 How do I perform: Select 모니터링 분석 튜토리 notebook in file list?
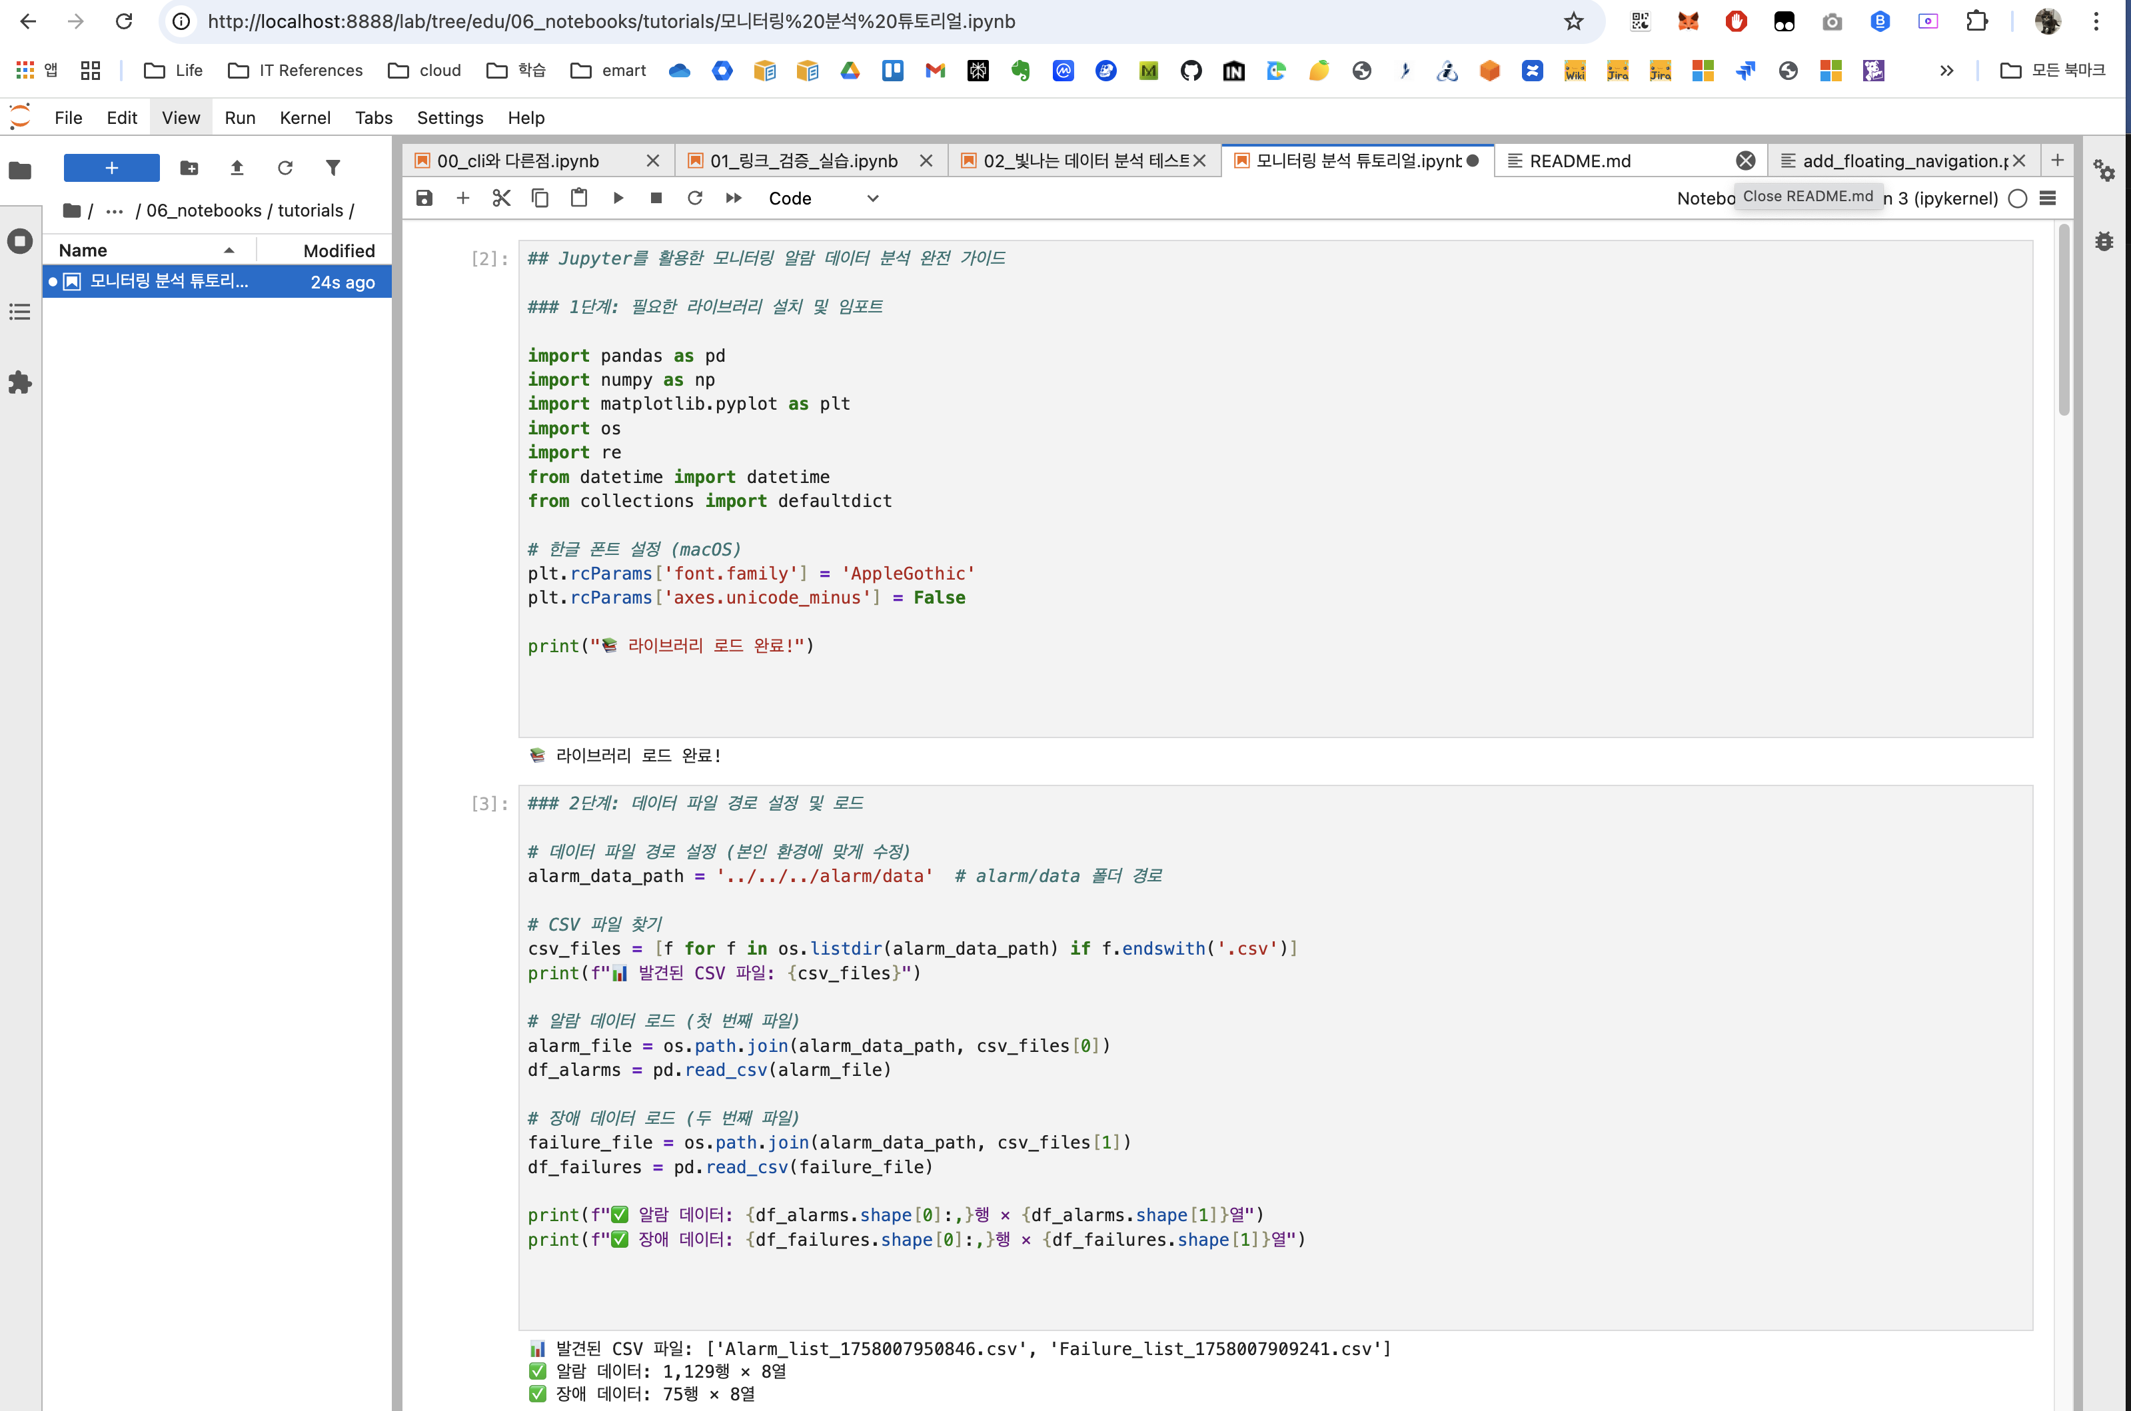tap(217, 282)
